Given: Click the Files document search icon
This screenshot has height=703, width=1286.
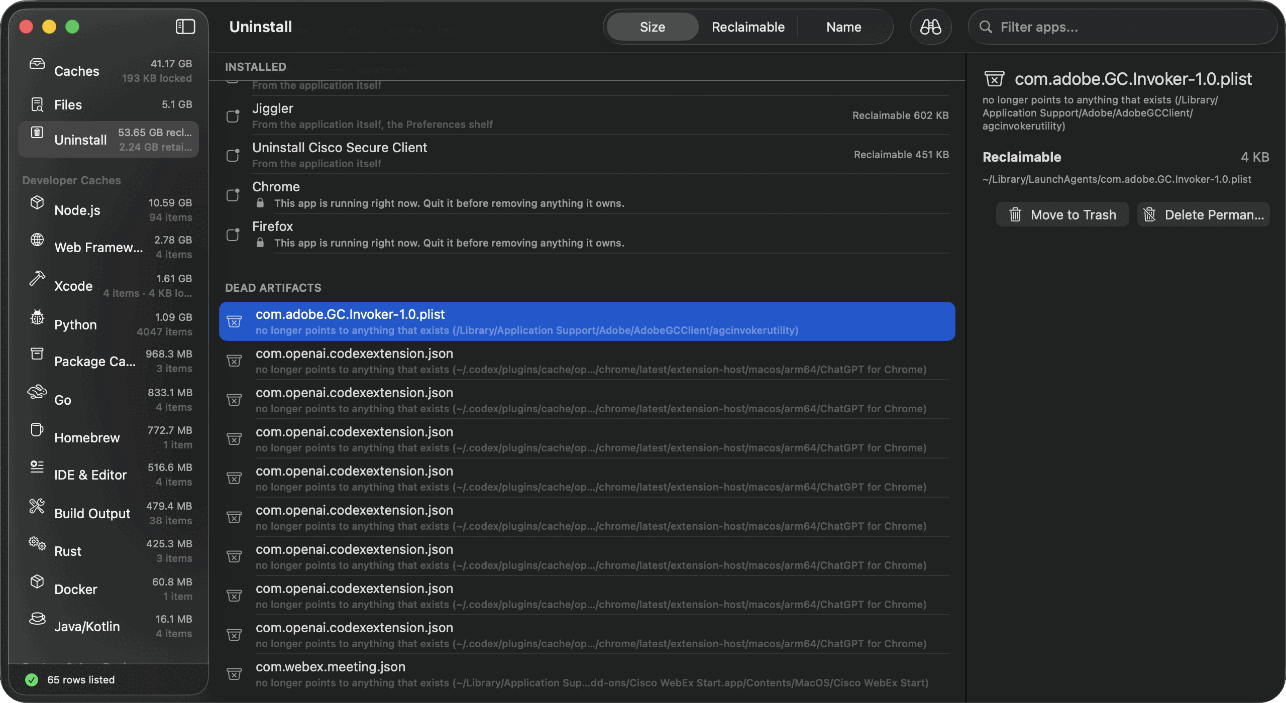Looking at the screenshot, I should [37, 104].
